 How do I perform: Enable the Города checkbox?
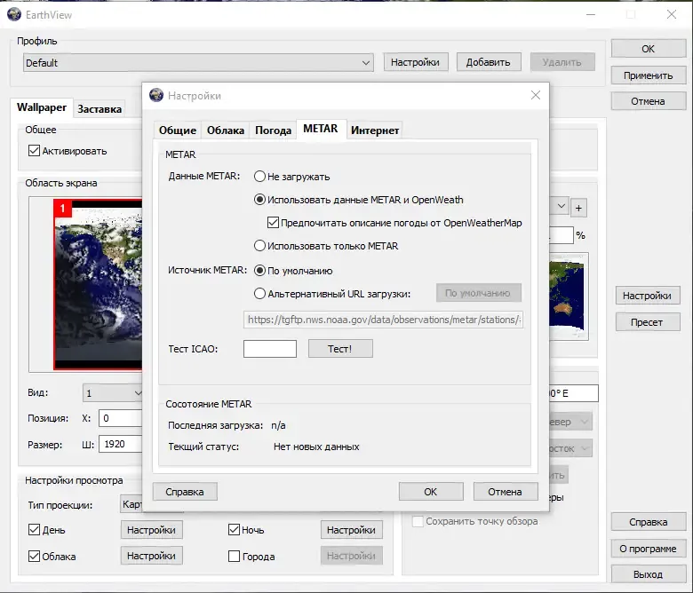tap(235, 556)
